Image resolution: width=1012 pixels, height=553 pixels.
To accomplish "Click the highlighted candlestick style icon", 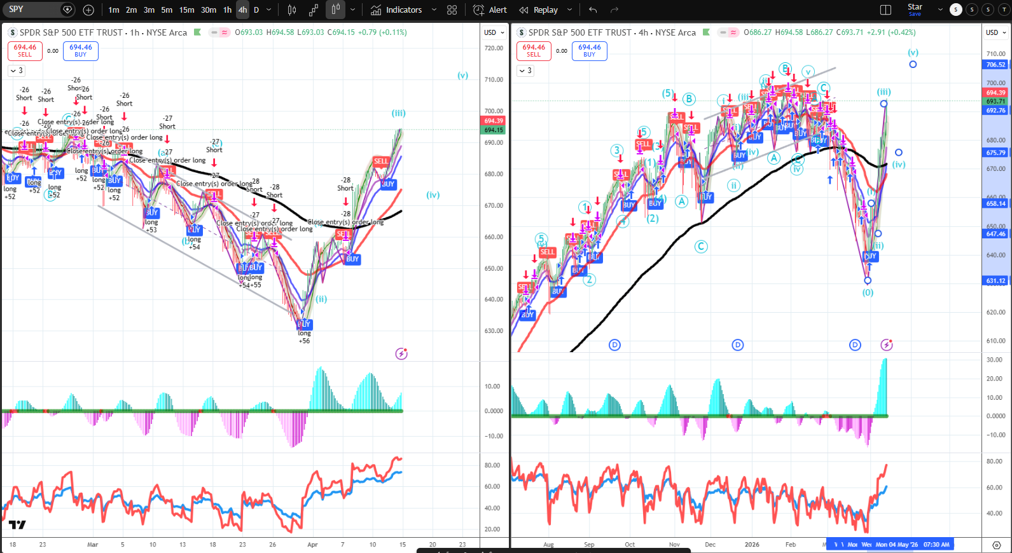I will 335,10.
